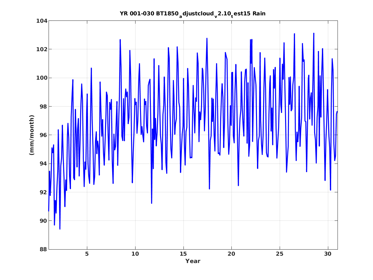The height and width of the screenshot is (280, 373).
Task: Click the y-axis tick label '104'
Action: (x=42, y=21)
